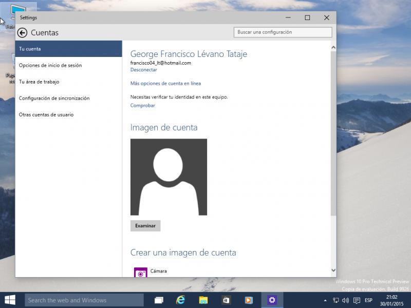Open Tu área de trabajo
This screenshot has width=411, height=308.
[x=69, y=82]
